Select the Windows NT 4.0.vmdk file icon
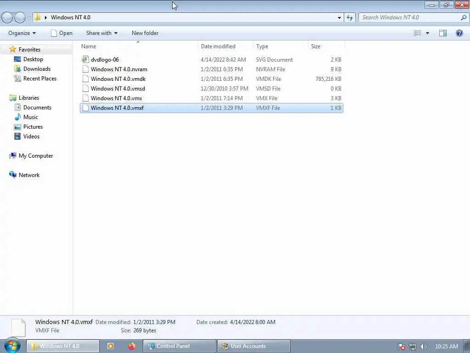The height and width of the screenshot is (353, 470). (85, 79)
